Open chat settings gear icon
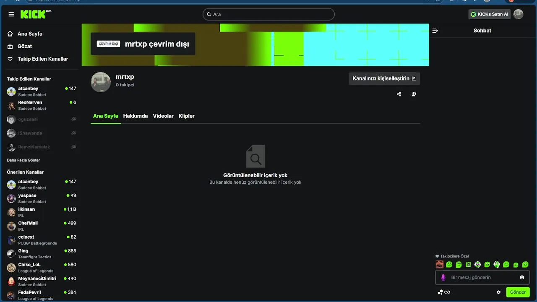This screenshot has height=302, width=537. coord(499,292)
